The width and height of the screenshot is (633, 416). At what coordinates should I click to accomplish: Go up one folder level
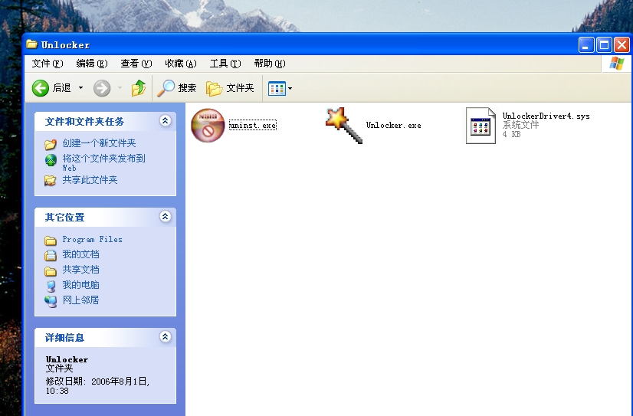click(139, 87)
